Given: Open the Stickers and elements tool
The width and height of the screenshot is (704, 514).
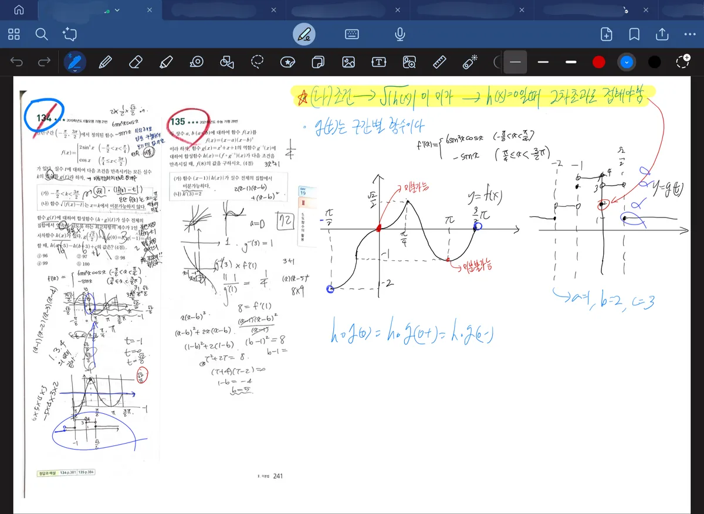Looking at the screenshot, I should point(287,62).
